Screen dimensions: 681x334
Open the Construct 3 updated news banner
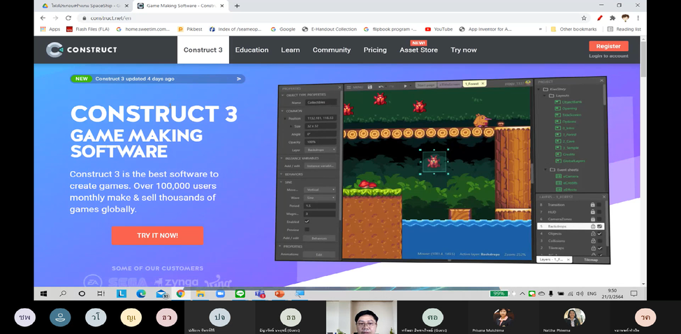(158, 79)
